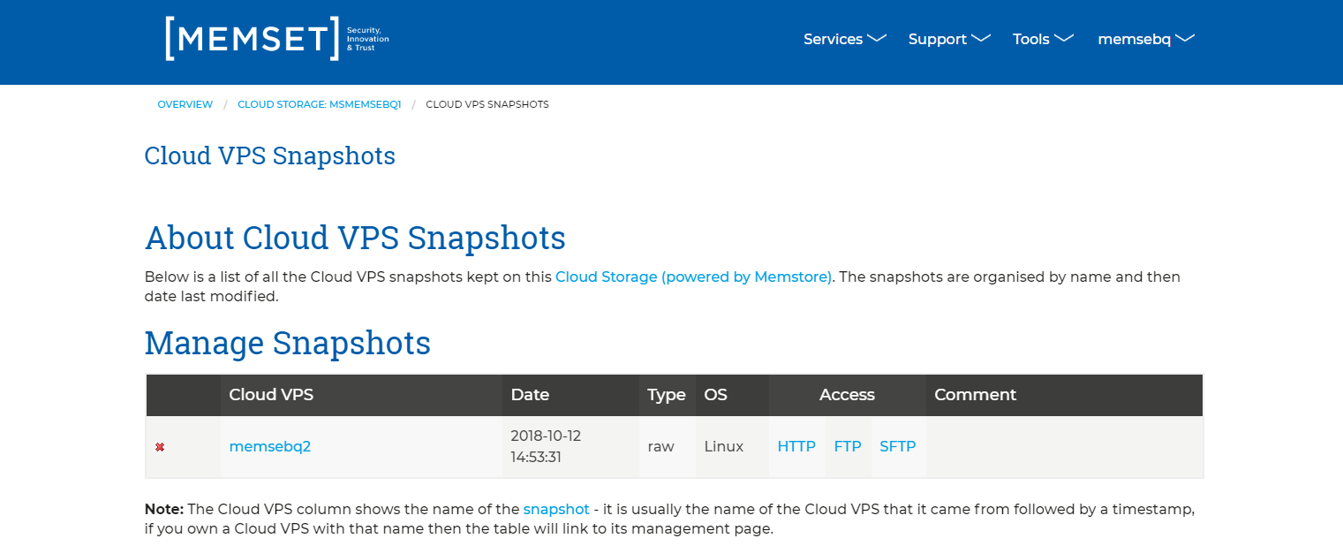Click the Access column header
The width and height of the screenshot is (1343, 546).
847,395
